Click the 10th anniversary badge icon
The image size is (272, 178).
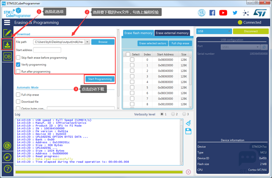[202, 13]
